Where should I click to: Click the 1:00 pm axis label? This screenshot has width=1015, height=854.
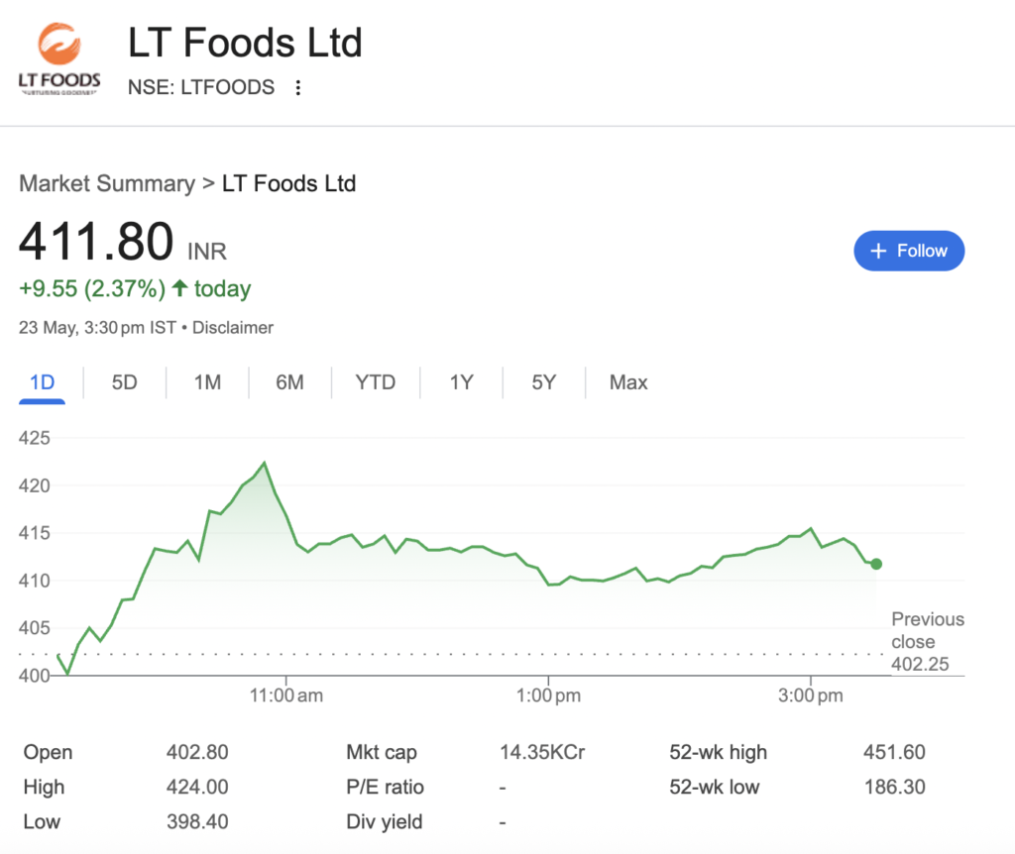[x=548, y=695]
